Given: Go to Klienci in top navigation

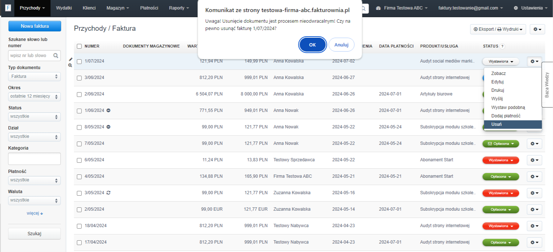Looking at the screenshot, I should pyautogui.click(x=89, y=8).
